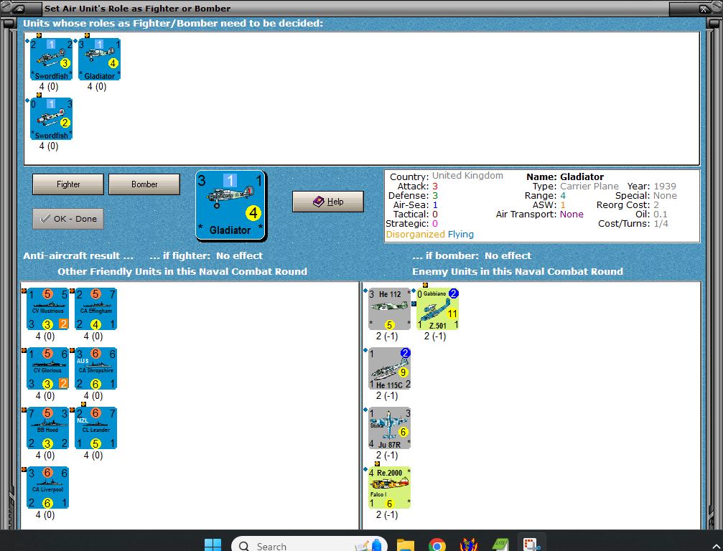Set unit role as Bomber
Screen dimensions: 723x551
144,184
